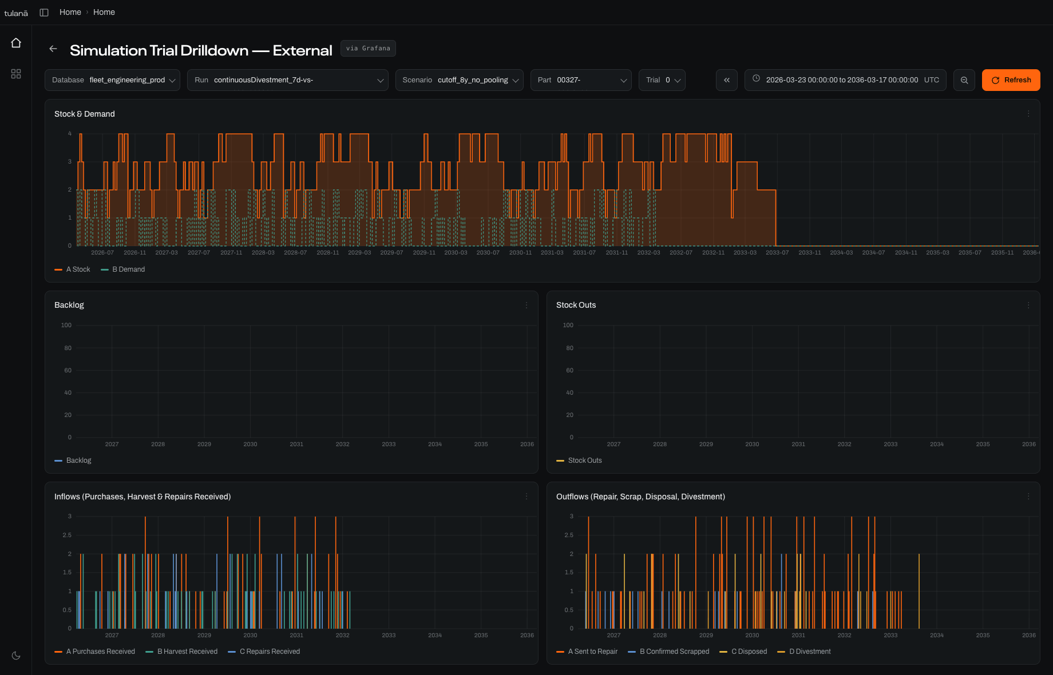The width and height of the screenshot is (1053, 675).
Task: Click the Inflows panel title
Action: [142, 497]
